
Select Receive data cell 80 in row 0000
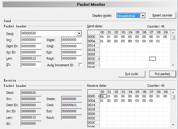[x=152, y=96]
